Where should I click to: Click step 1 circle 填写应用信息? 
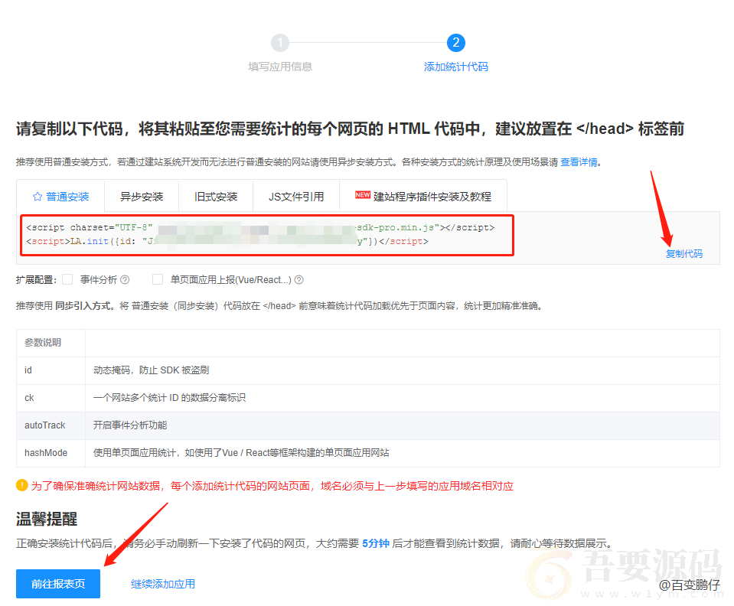click(280, 43)
